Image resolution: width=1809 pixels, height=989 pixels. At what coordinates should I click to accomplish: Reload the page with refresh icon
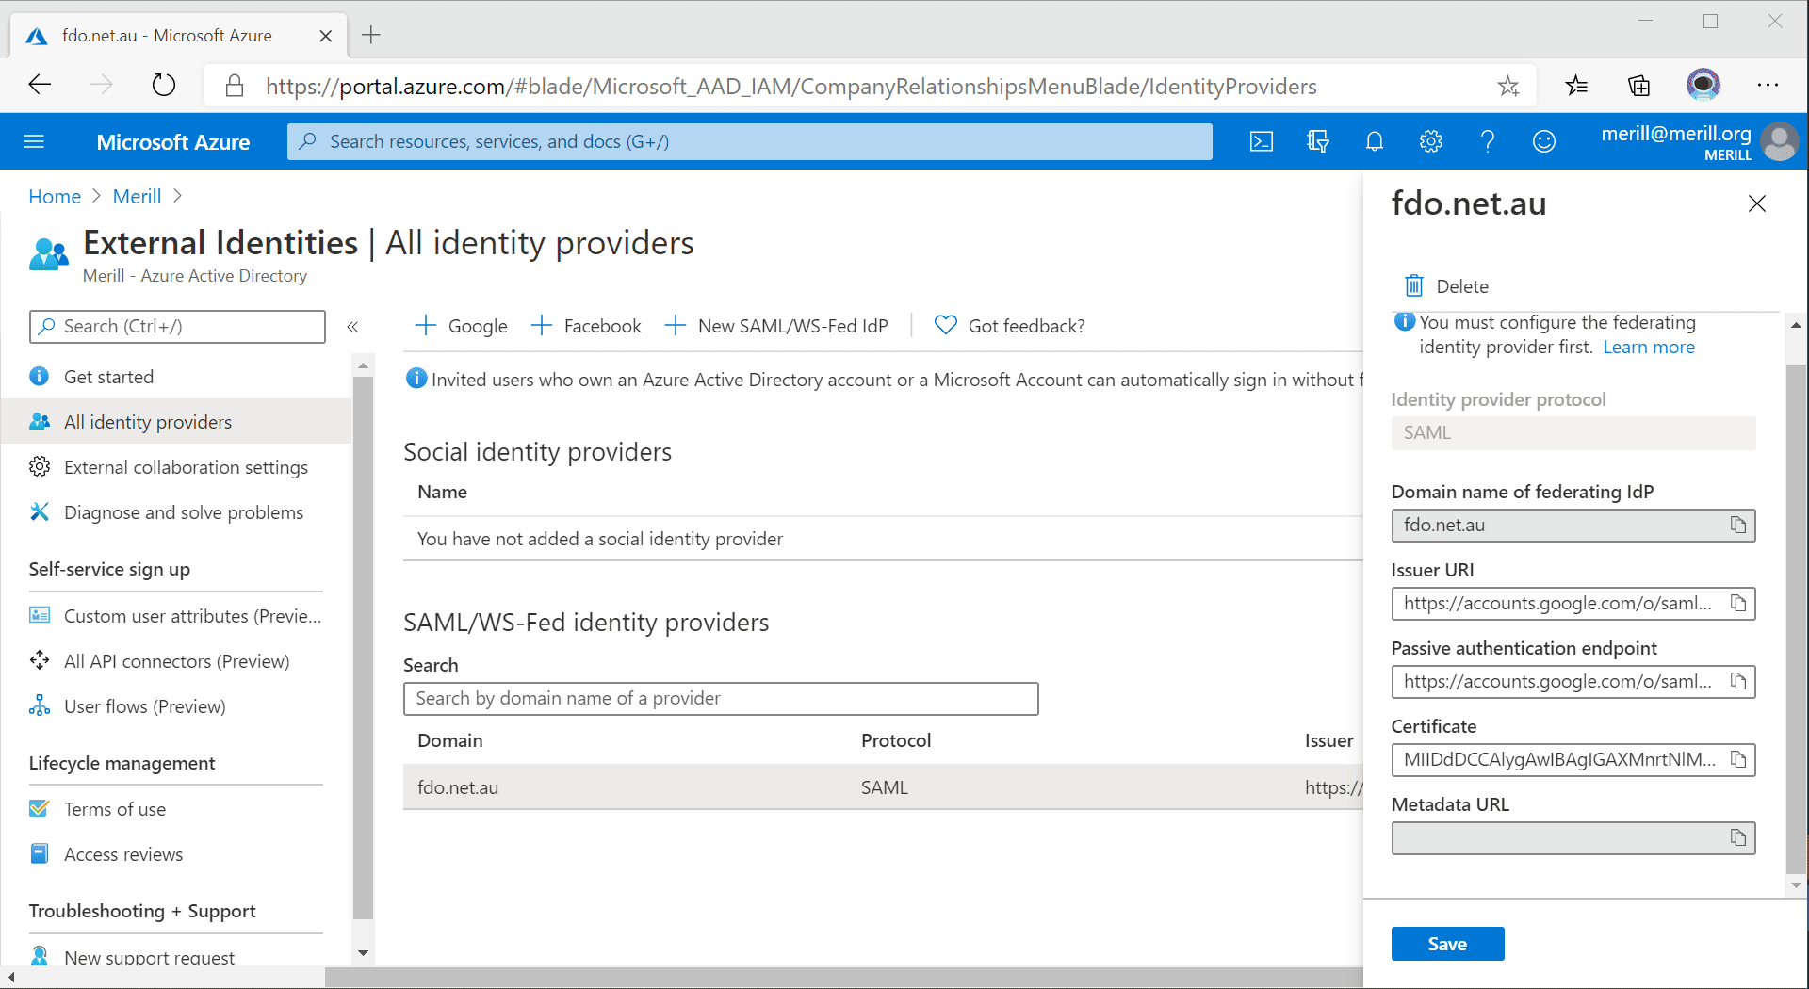click(164, 85)
